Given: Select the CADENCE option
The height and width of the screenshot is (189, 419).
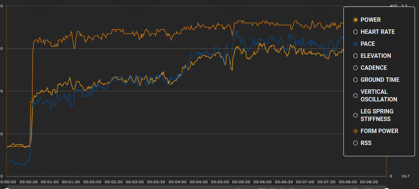Looking at the screenshot, I should click(355, 68).
